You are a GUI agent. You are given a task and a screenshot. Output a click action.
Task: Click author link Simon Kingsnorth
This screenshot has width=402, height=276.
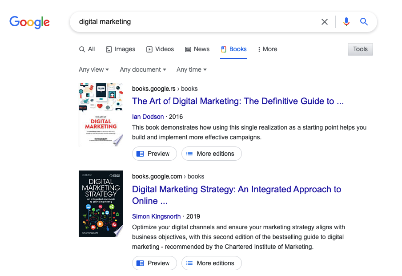(157, 216)
